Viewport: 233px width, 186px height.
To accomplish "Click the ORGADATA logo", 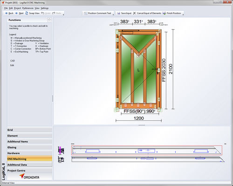I will 29,176.
